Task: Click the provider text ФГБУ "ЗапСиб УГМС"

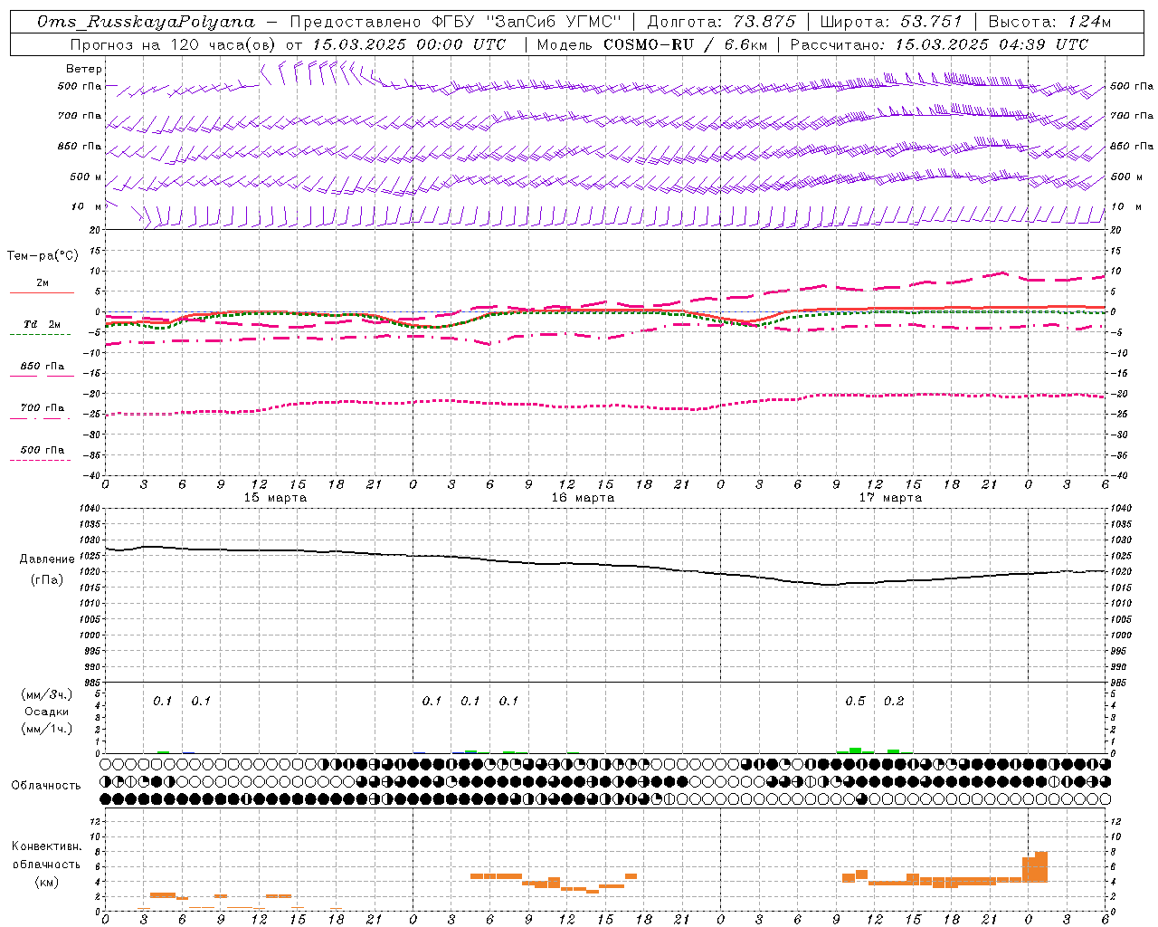Action: pos(526,22)
